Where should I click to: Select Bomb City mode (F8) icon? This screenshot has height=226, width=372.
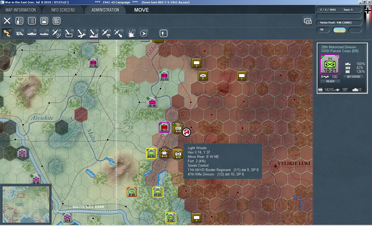coord(94,33)
